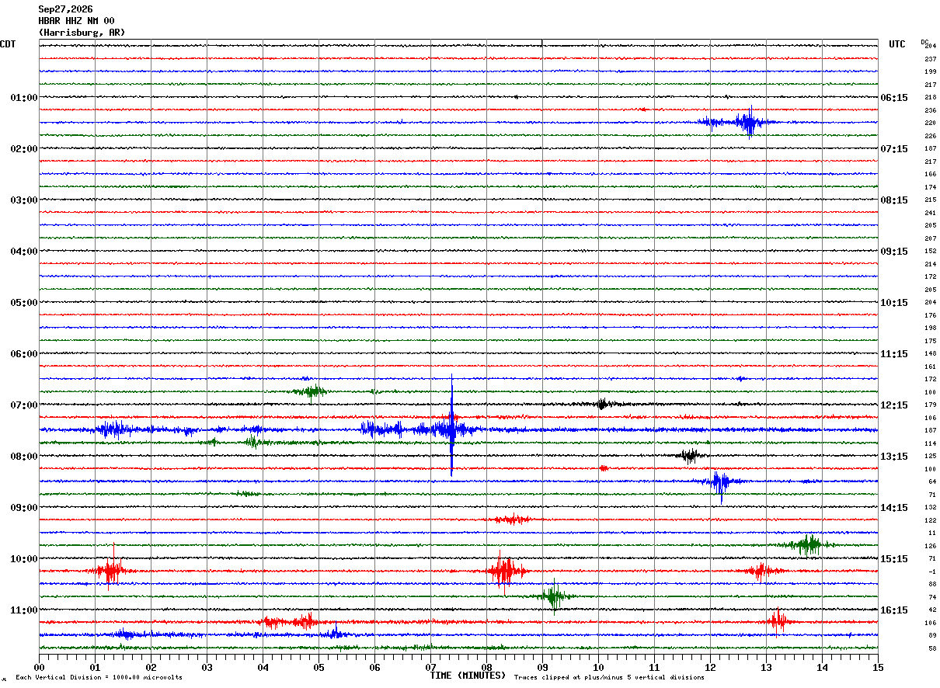Image resolution: width=940 pixels, height=688 pixels.
Task: Select the (Harrisburg, AR) location text
Action: (x=82, y=33)
